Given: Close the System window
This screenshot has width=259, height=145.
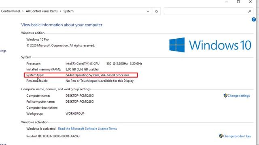Looking at the screenshot, I should tap(250, 2).
